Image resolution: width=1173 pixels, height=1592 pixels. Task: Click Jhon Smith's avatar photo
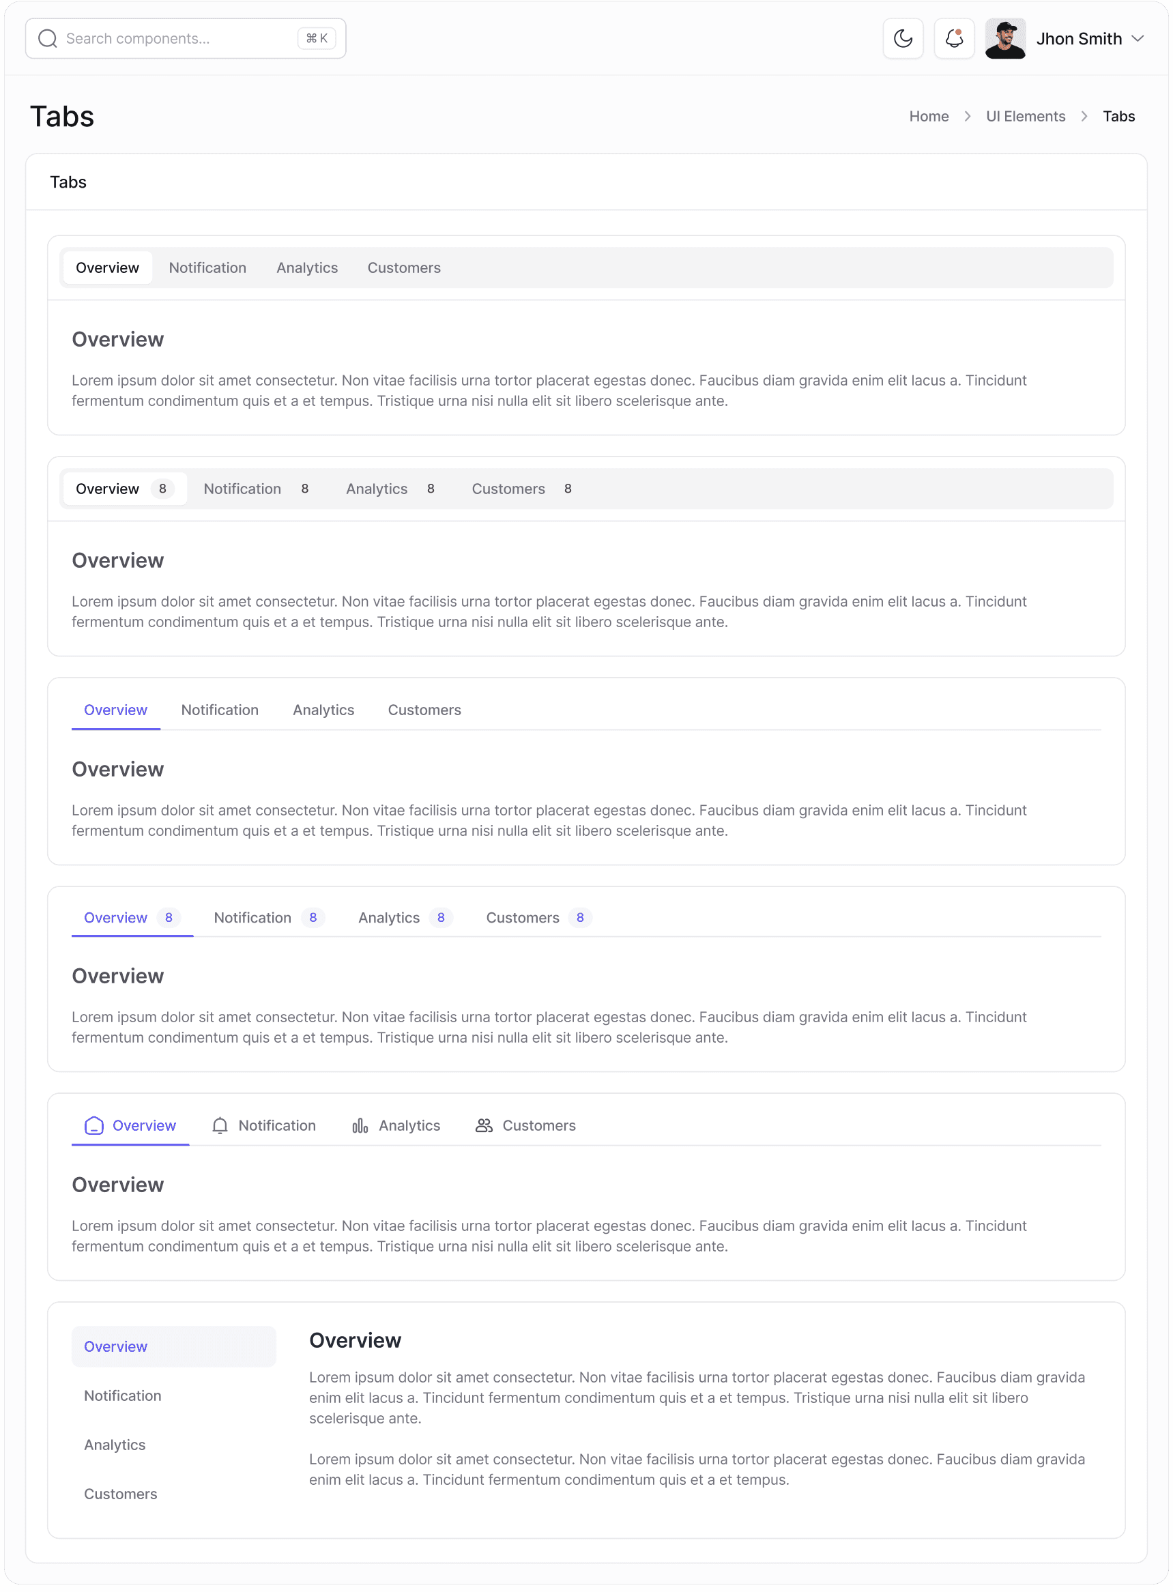1004,38
